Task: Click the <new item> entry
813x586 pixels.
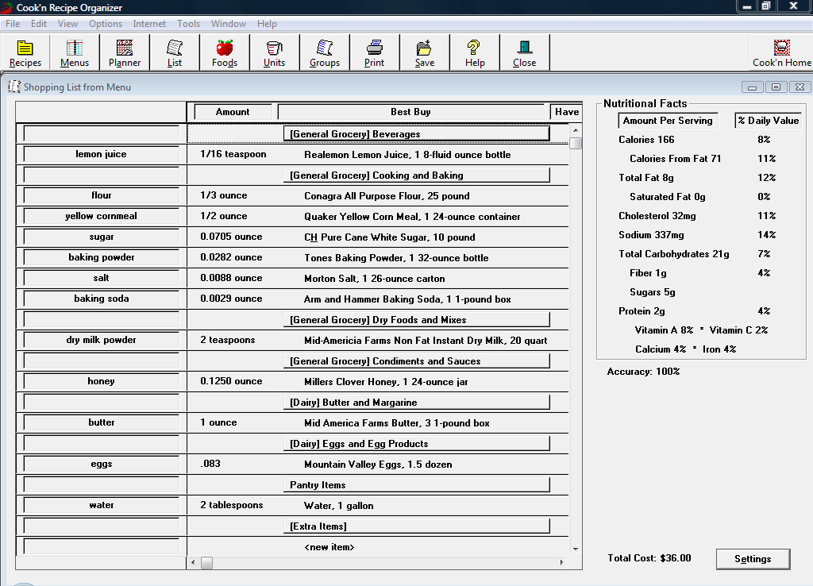Action: (x=329, y=547)
